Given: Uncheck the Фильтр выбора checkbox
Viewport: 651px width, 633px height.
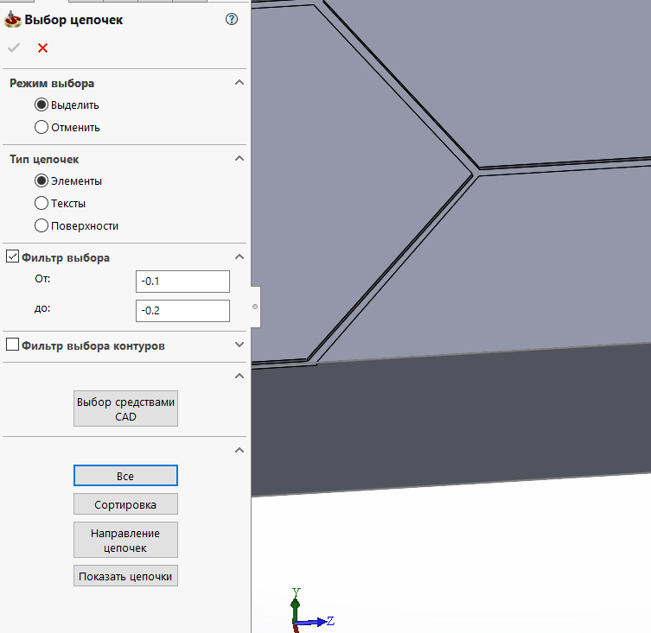Looking at the screenshot, I should click(x=12, y=256).
